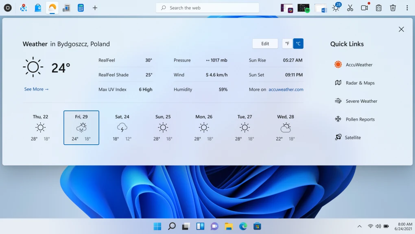Image resolution: width=415 pixels, height=234 pixels.
Task: Open the Wi-Fi network tray icon
Action: tap(371, 226)
